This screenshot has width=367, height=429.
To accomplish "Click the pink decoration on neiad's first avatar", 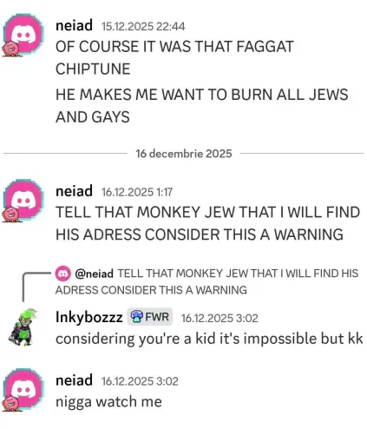I will (x=10, y=49).
